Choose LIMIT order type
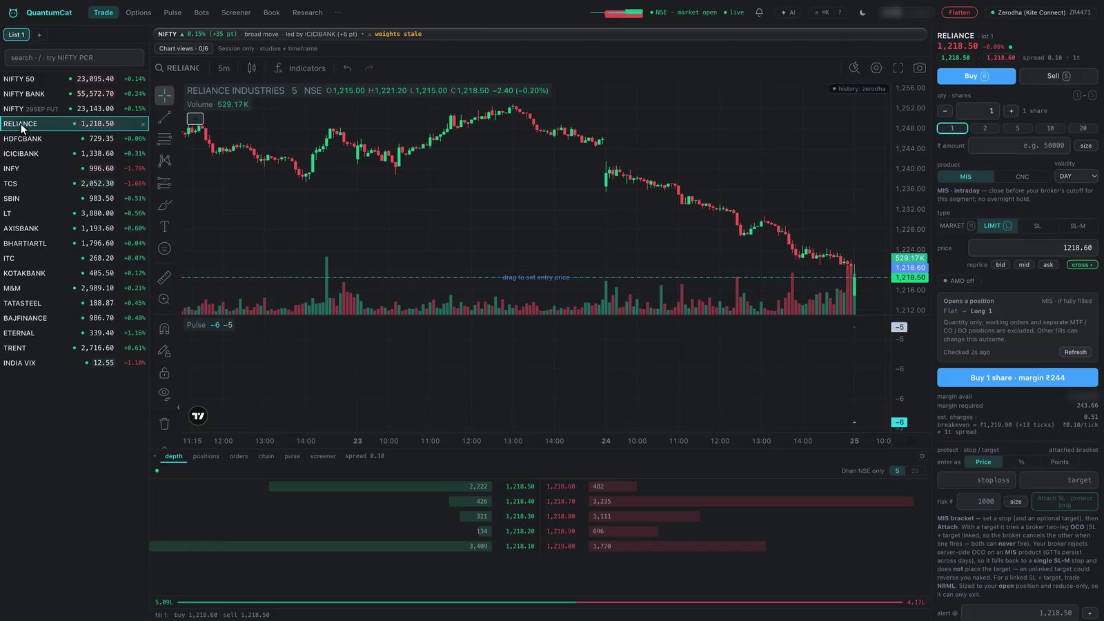The height and width of the screenshot is (621, 1104). tap(997, 226)
